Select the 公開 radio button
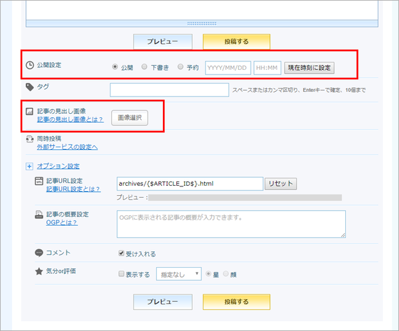This screenshot has width=399, height=331. [x=115, y=67]
